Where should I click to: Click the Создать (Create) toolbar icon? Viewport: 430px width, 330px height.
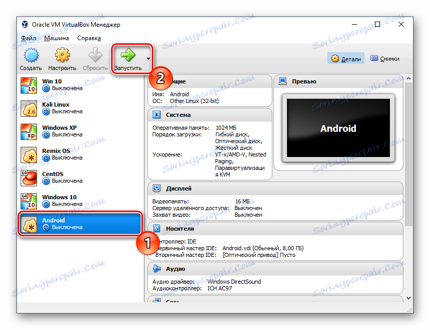[x=31, y=55]
